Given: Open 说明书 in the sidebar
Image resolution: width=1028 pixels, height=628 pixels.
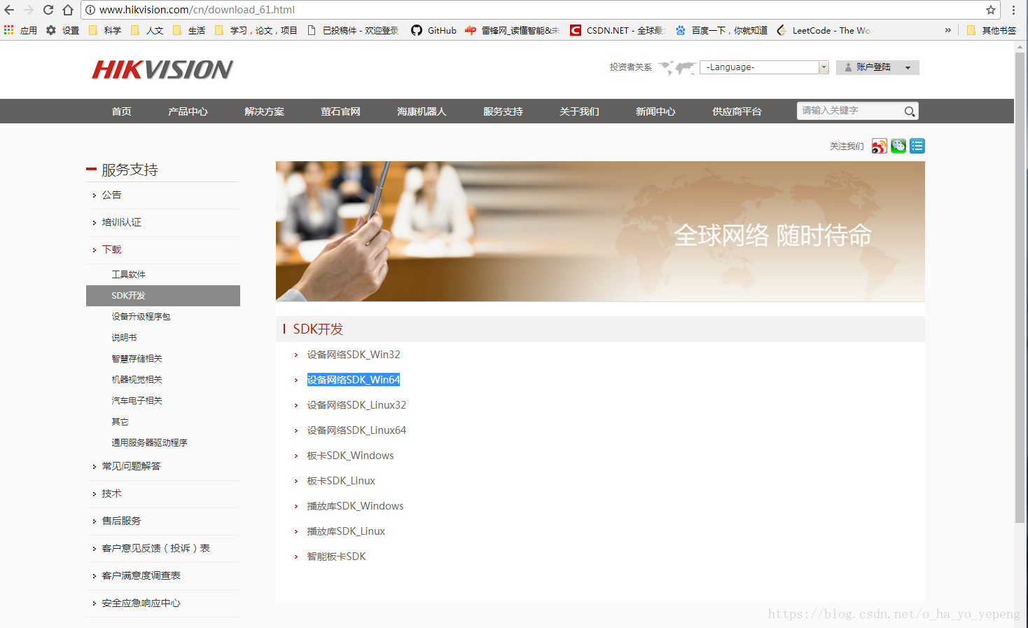Looking at the screenshot, I should 124,338.
